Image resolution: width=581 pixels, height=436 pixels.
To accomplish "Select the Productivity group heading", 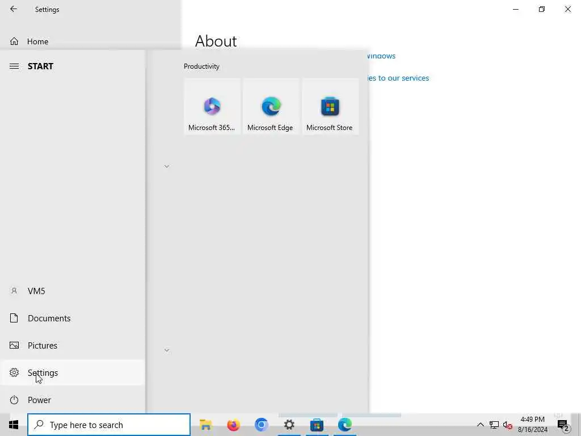I will [201, 66].
